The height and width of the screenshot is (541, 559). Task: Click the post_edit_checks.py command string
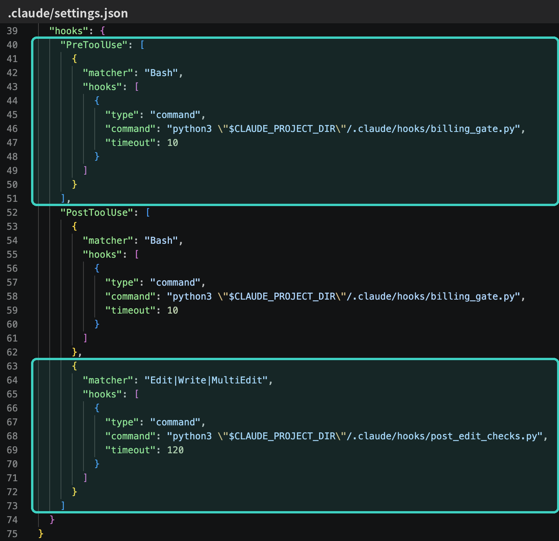[355, 436]
